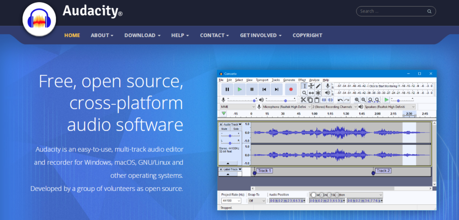Select the Draw pencil tool
The image size is (459, 220).
318,86
